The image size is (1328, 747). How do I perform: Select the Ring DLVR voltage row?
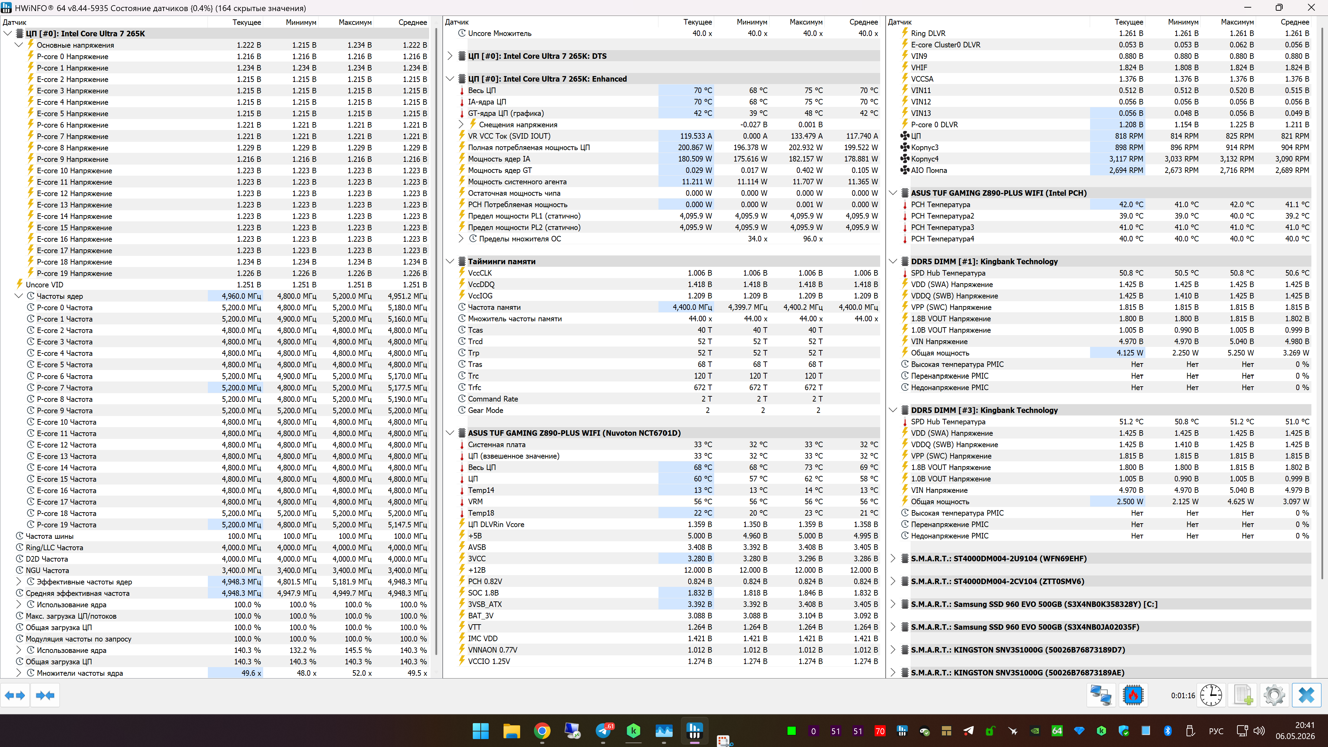(x=1099, y=33)
